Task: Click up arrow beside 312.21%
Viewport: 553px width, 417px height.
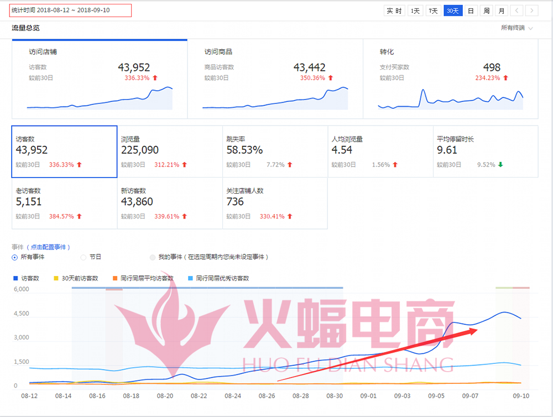Action: coord(185,165)
